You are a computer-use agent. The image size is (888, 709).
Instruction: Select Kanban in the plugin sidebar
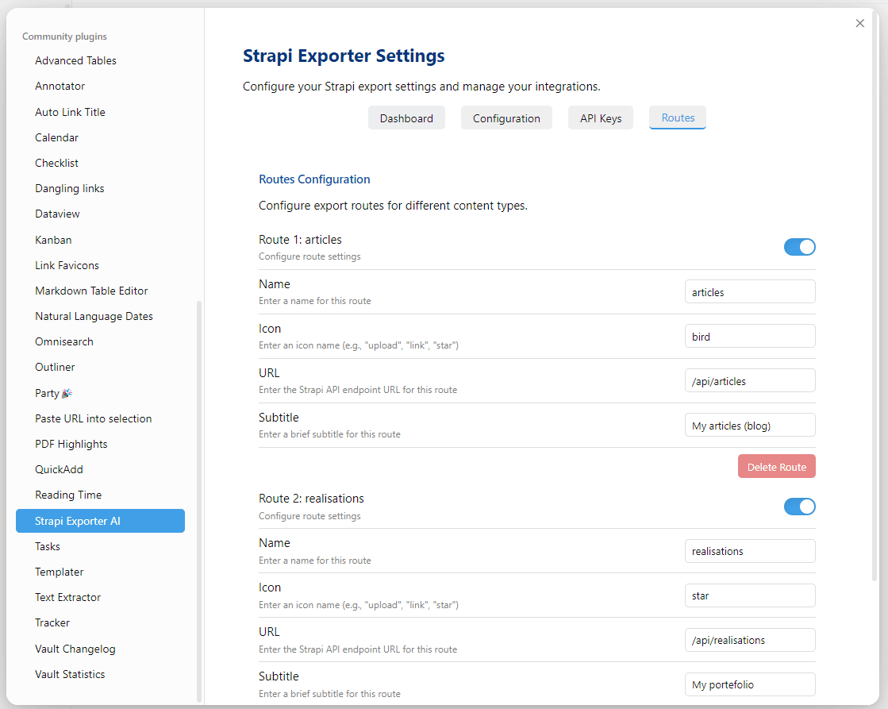(x=53, y=240)
